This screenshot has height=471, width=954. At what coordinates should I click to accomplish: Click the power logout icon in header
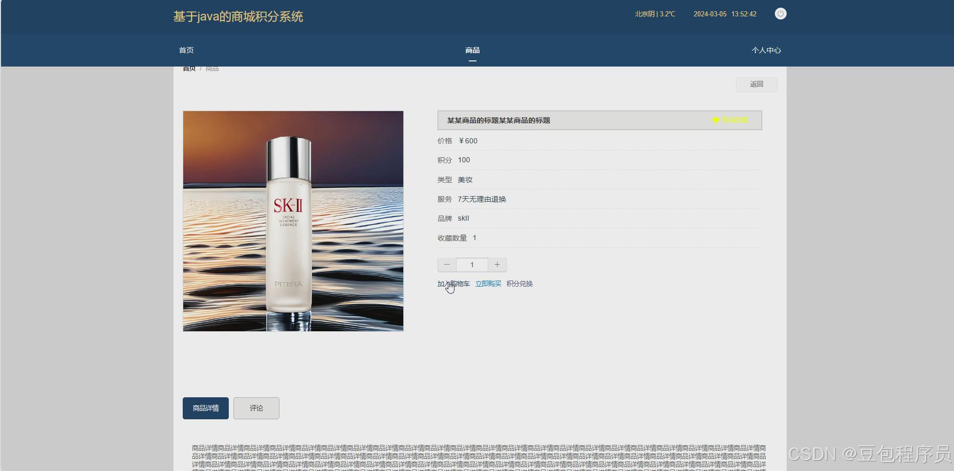coord(780,14)
